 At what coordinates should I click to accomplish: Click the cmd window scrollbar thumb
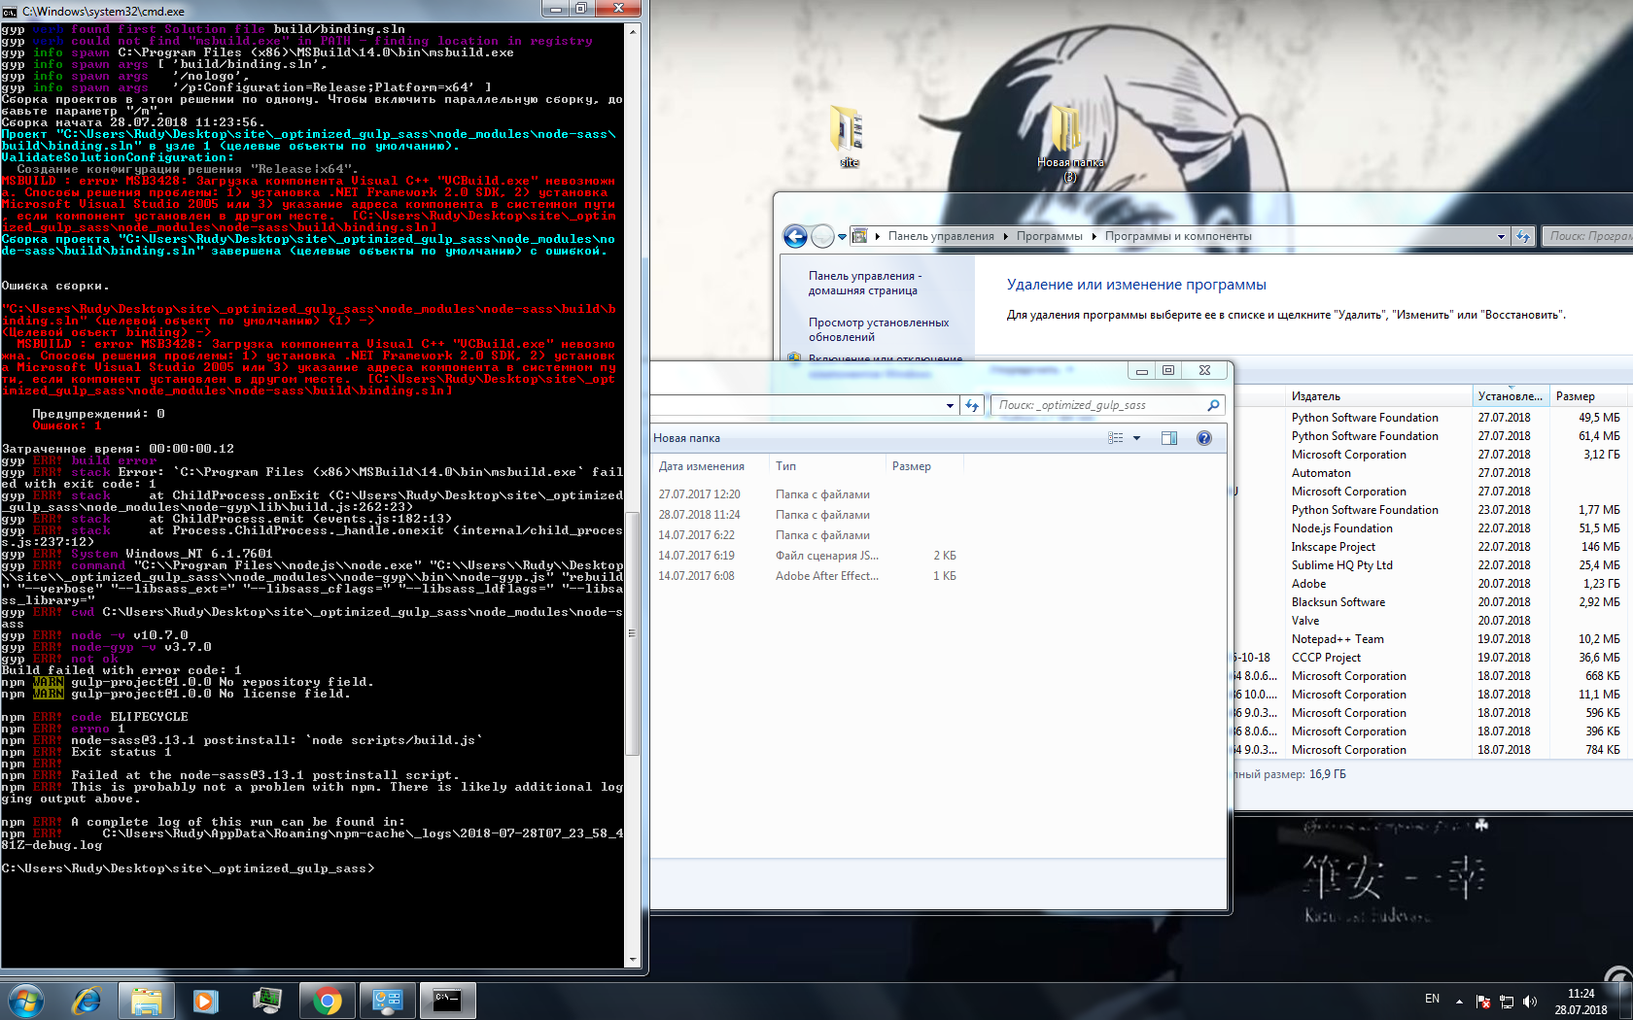click(x=633, y=633)
